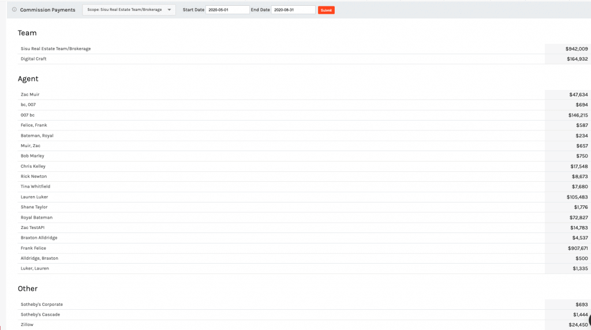Click the $17,548 amount for Chris Kelley
The width and height of the screenshot is (591, 330).
(x=579, y=166)
